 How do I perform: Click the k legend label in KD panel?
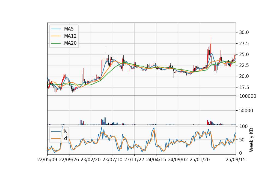tap(65, 131)
